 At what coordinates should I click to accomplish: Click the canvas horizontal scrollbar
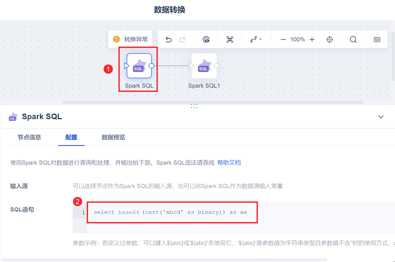click(x=213, y=102)
